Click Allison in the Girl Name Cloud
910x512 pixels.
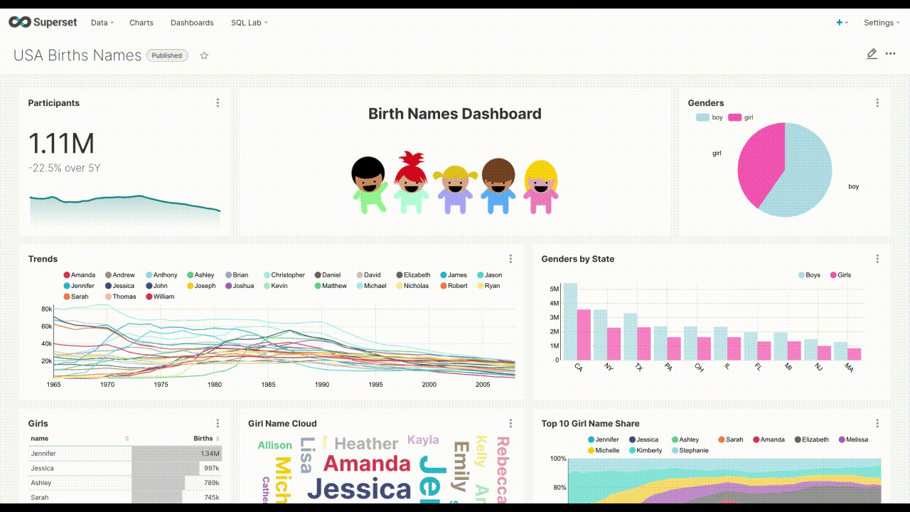point(274,445)
